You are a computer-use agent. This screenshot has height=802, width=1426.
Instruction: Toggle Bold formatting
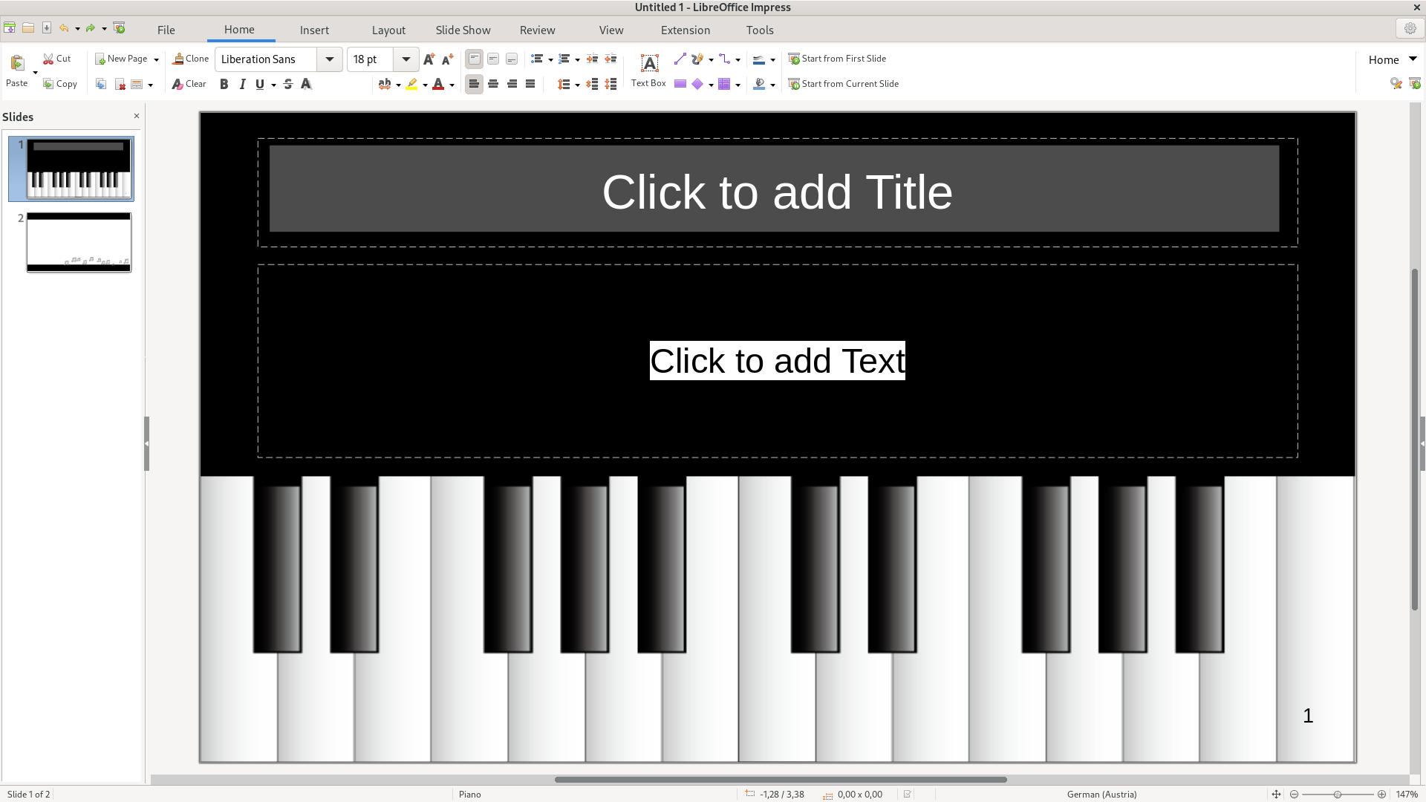tap(224, 85)
